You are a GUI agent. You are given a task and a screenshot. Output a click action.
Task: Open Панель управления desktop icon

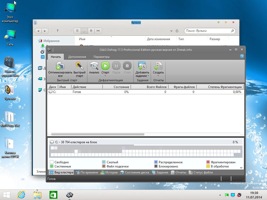pyautogui.click(x=10, y=67)
